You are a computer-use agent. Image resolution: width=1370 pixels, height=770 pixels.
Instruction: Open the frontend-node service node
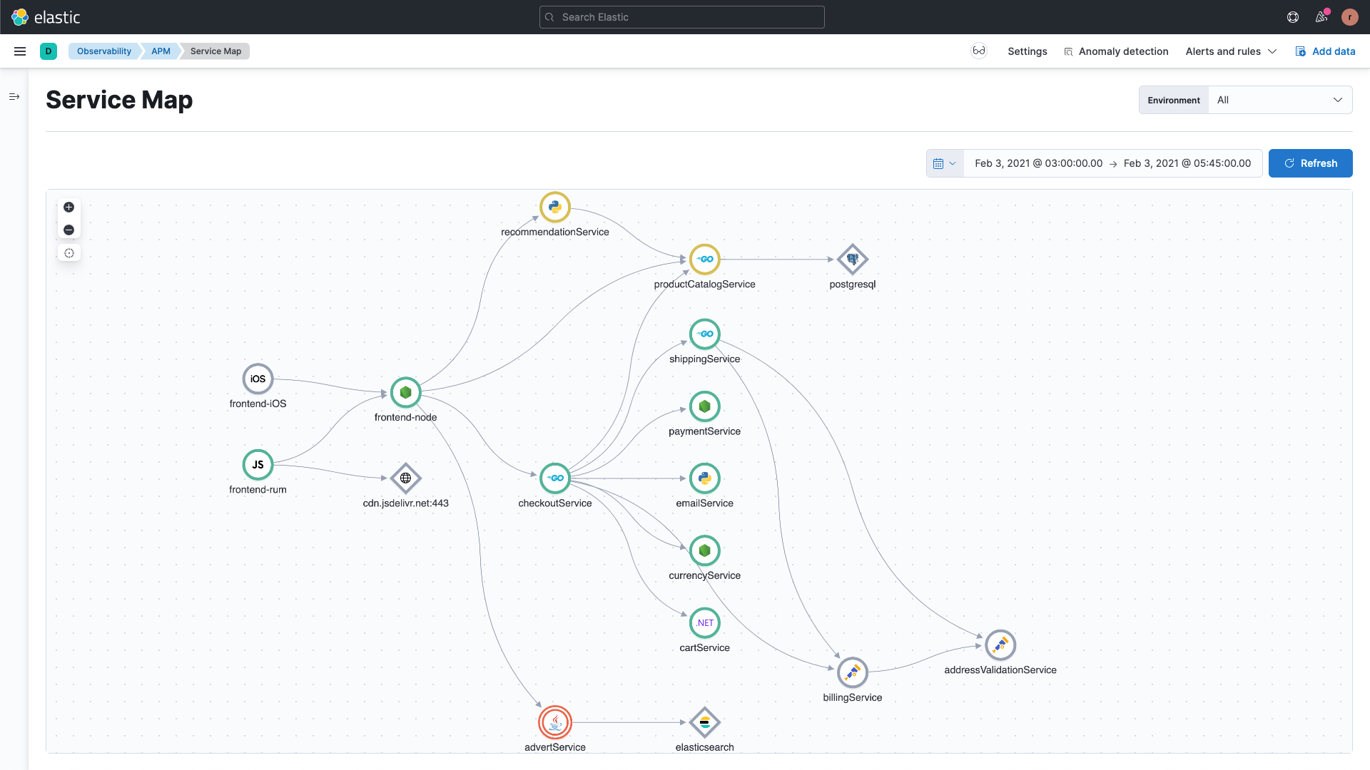(405, 392)
